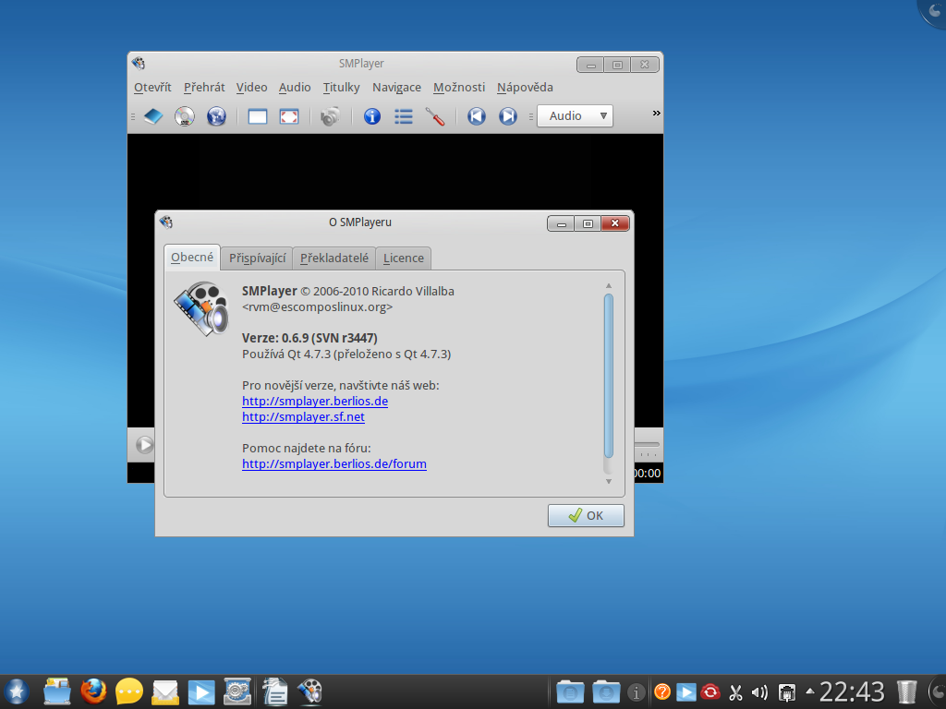Screen dimensions: 946x709
Task: Open the Audio menu in the menu bar
Action: pos(295,88)
